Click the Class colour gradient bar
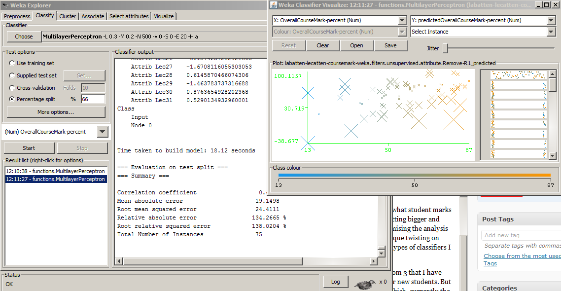Screen dimensions: 561x291 coord(414,175)
